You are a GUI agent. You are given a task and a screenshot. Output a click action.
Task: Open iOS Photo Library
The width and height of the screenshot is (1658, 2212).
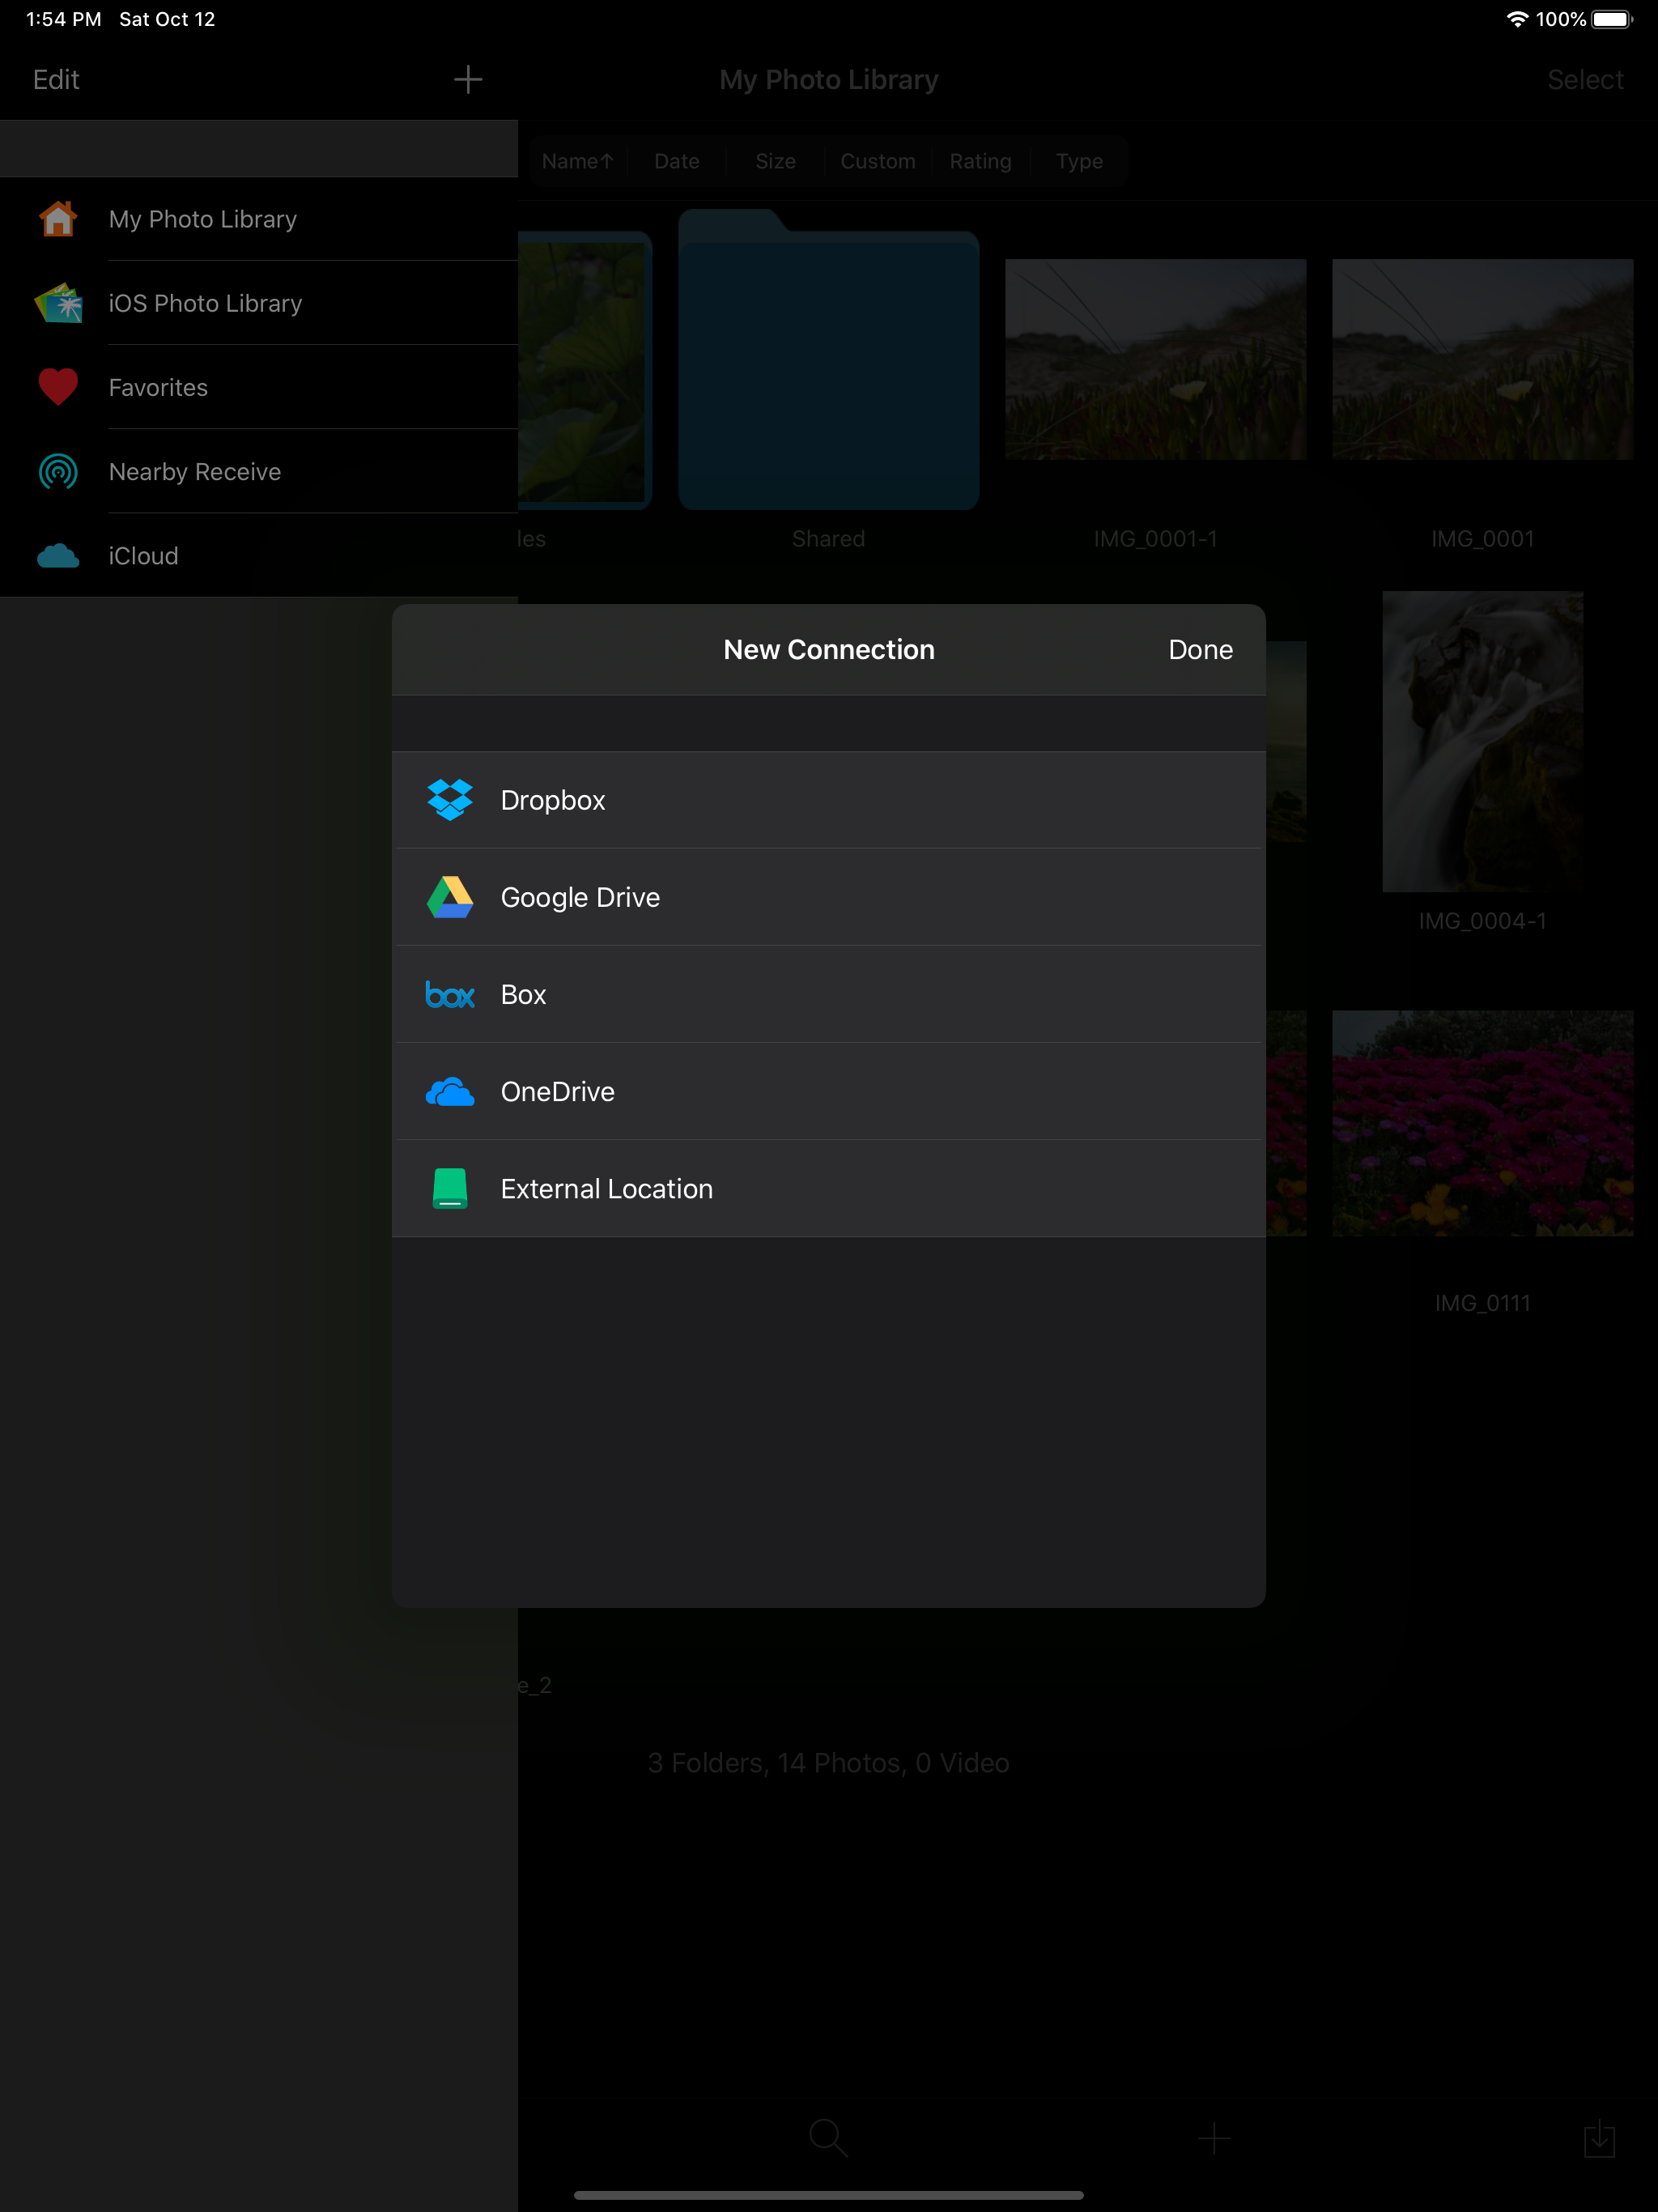coord(205,304)
